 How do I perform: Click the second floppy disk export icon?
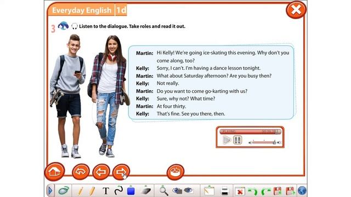[x=290, y=191]
